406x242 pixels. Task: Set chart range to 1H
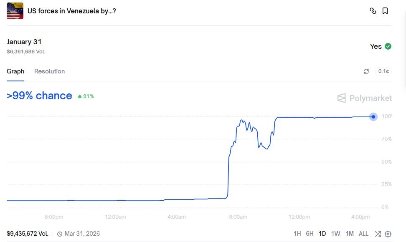pos(297,234)
